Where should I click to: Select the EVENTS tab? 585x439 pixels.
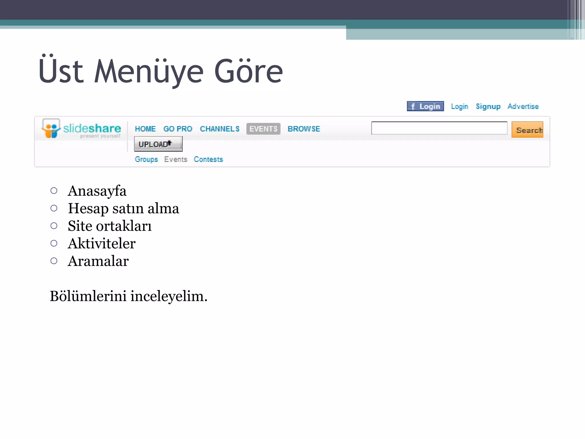point(263,129)
